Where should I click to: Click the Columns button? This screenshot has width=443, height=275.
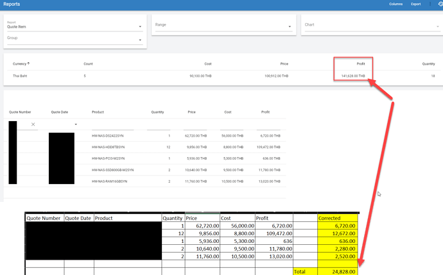[396, 4]
